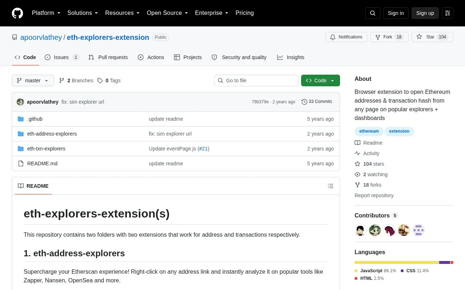Click the Notifications bell button

click(346, 37)
